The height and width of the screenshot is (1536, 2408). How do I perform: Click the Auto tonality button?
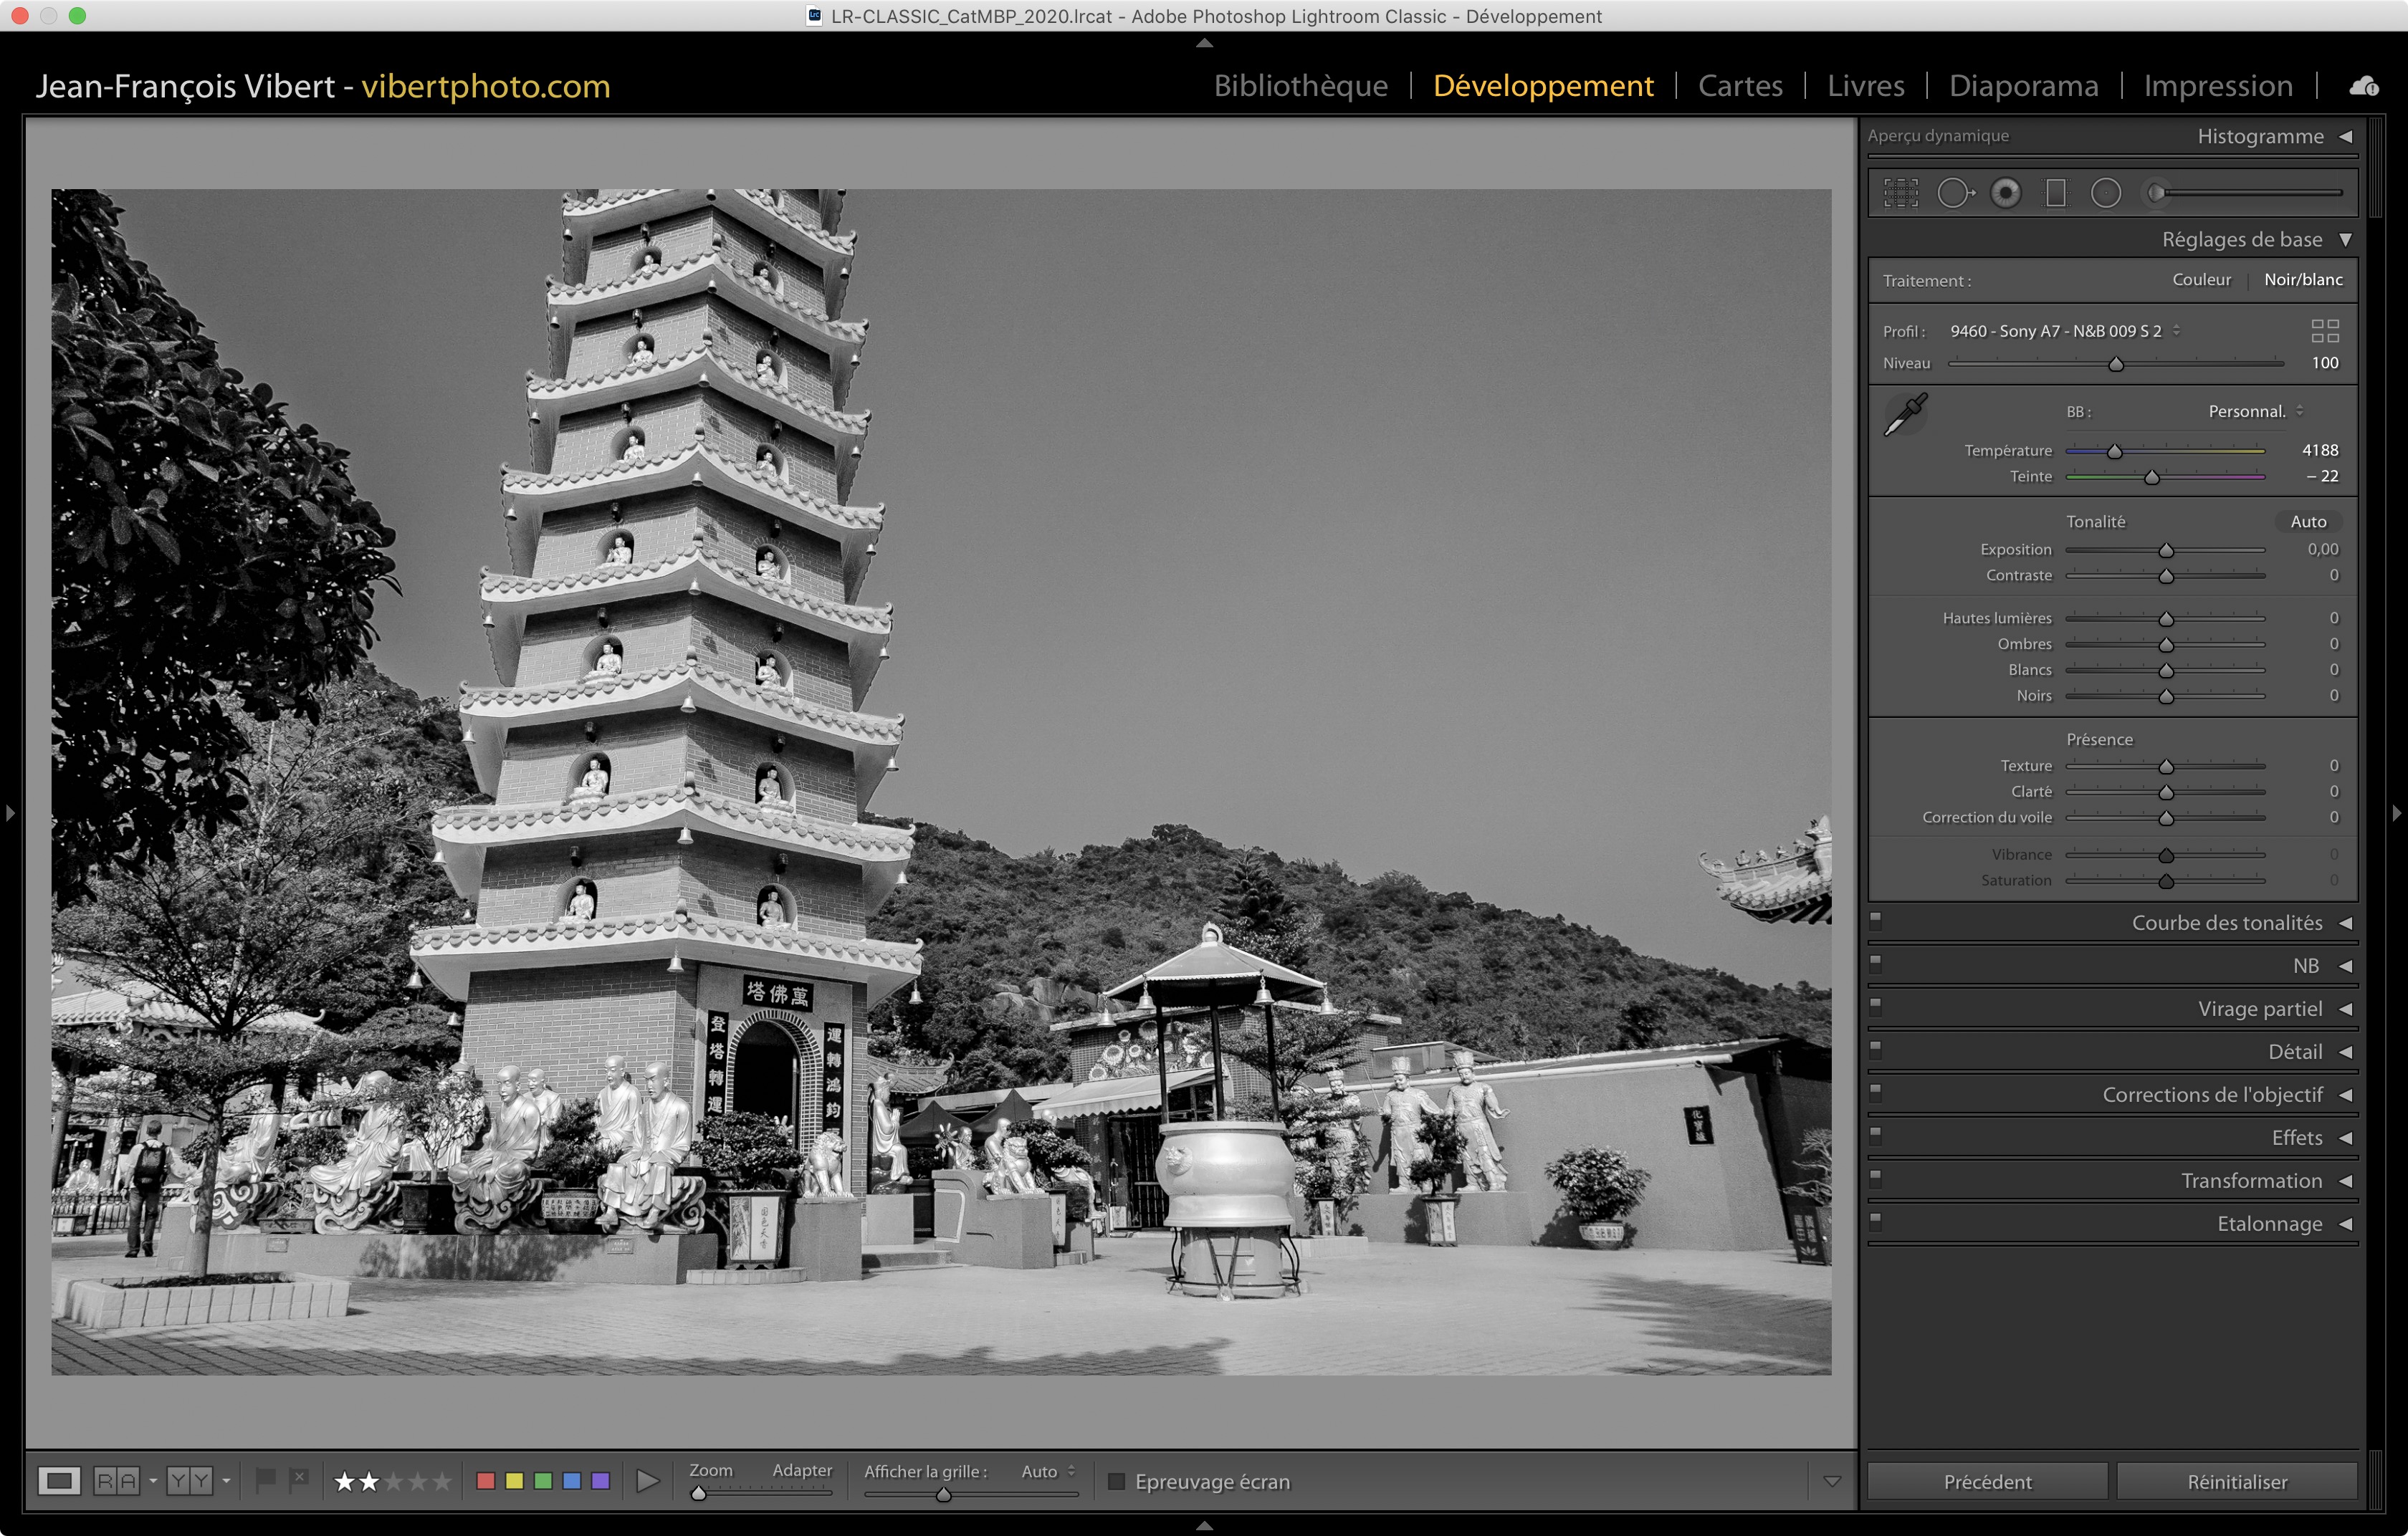2308,522
